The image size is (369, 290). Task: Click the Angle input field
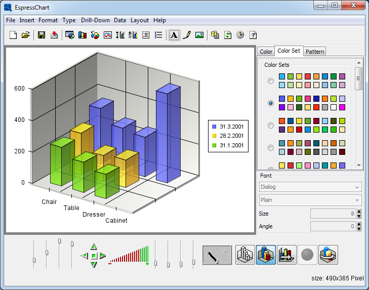[x=333, y=226]
